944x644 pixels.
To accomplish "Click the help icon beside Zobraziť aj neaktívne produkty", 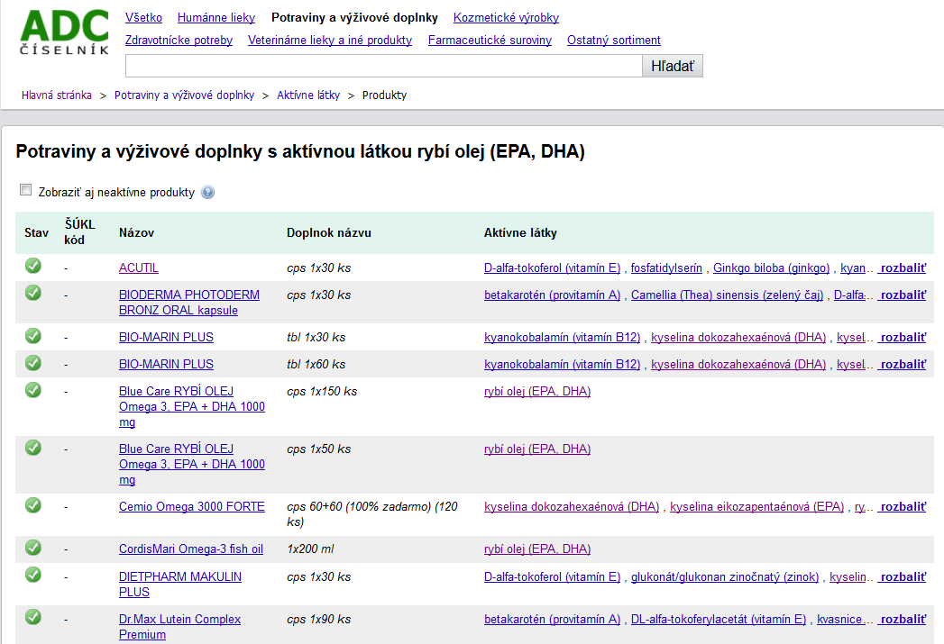I will [207, 193].
